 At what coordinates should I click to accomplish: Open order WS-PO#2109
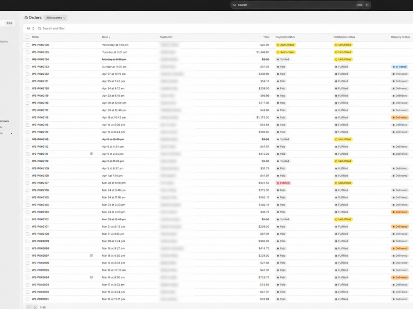[40, 168]
